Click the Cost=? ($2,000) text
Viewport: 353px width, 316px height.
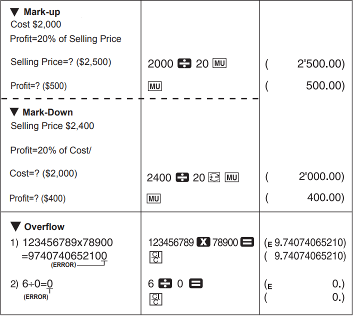pos(43,173)
